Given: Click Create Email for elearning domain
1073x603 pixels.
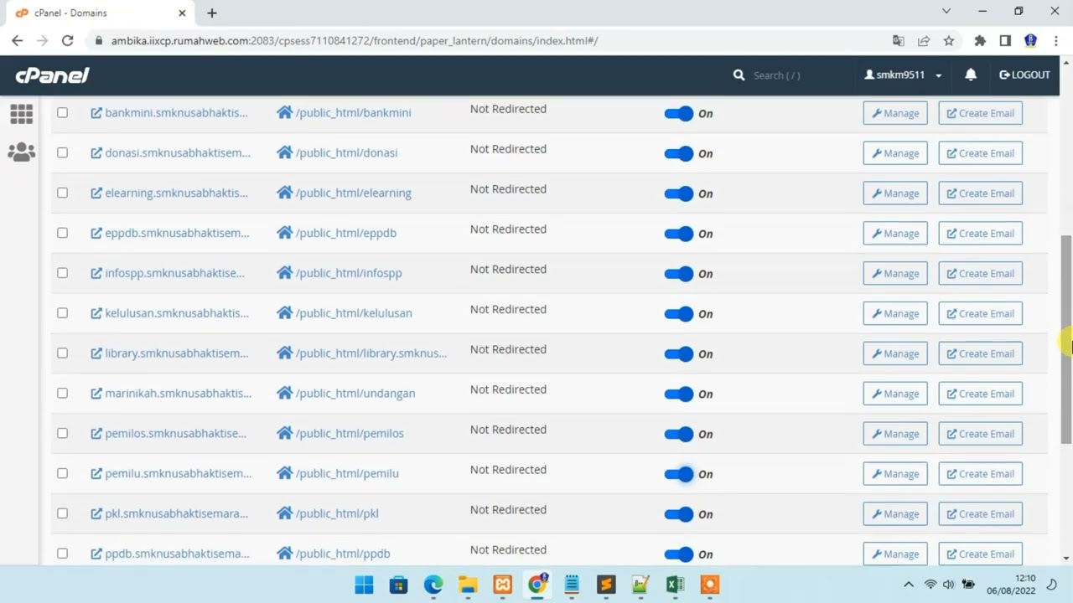Looking at the screenshot, I should click(980, 193).
